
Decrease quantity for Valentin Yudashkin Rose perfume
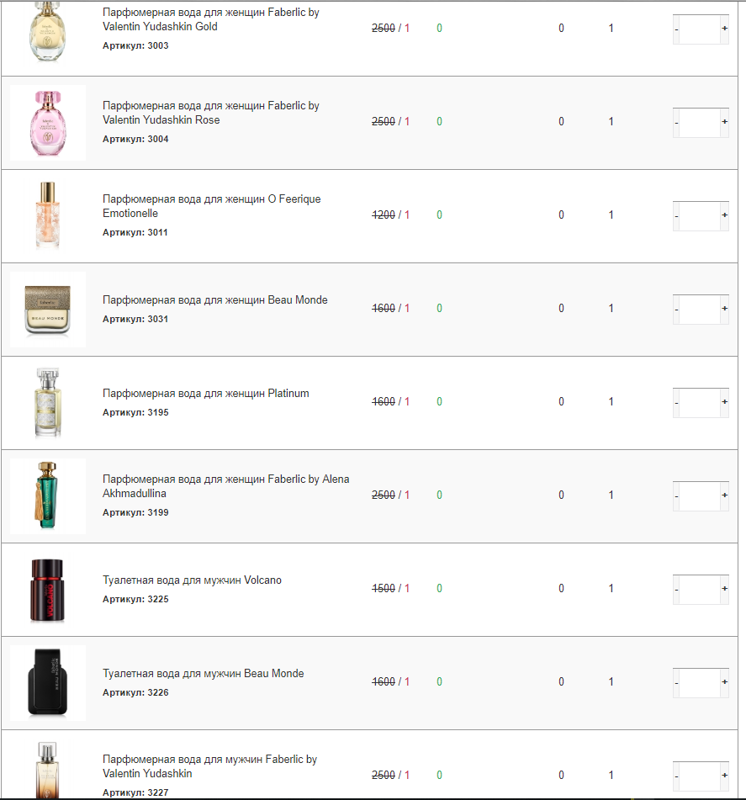(676, 123)
